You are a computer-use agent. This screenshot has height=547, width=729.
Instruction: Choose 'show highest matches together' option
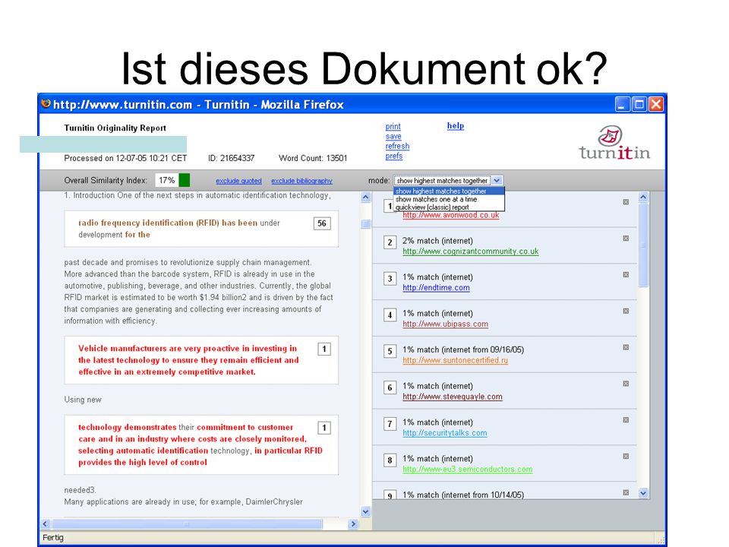point(449,191)
